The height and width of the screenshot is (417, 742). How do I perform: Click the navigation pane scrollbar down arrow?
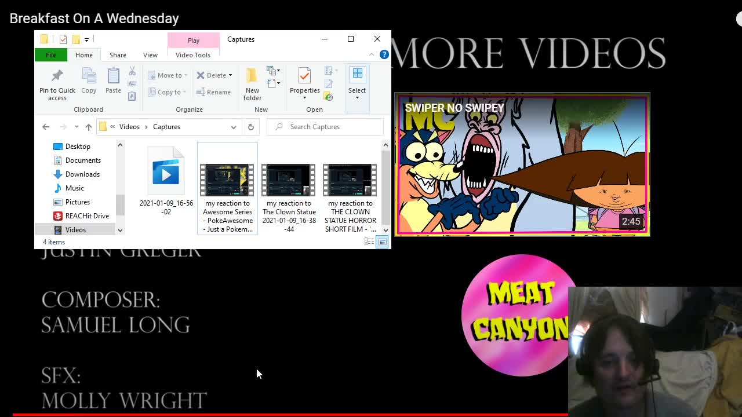[x=120, y=231]
